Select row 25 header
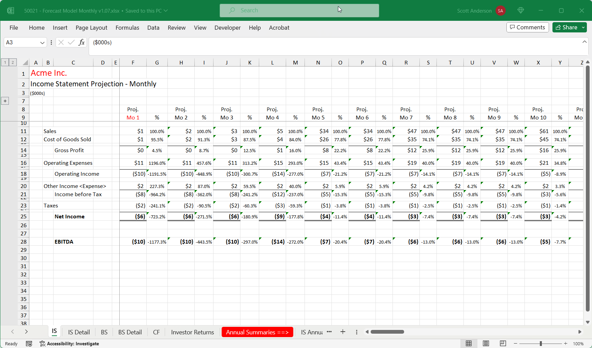 point(23,217)
